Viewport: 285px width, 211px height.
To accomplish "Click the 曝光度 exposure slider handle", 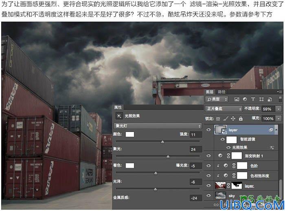I will (x=156, y=173).
